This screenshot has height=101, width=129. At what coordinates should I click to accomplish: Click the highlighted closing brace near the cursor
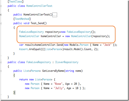tap(14, 92)
